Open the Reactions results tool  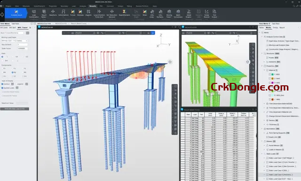coord(53,13)
